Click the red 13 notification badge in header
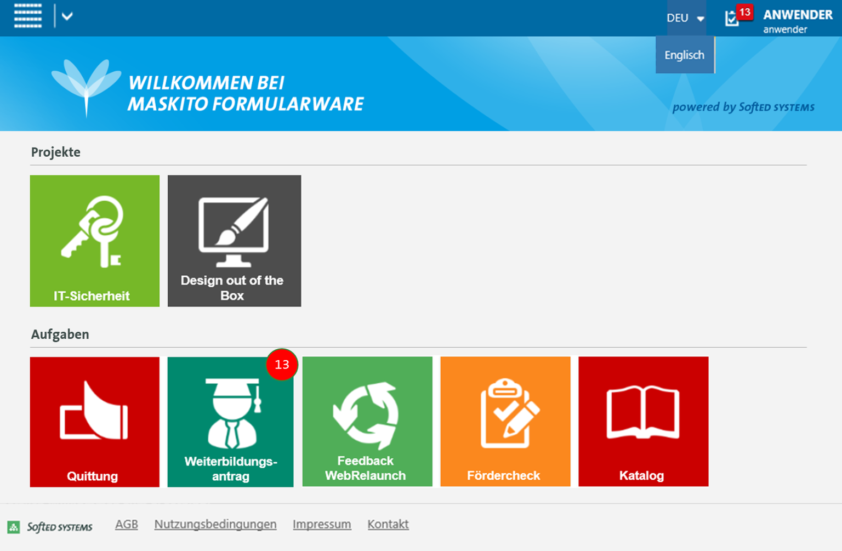The height and width of the screenshot is (551, 842). click(x=744, y=12)
